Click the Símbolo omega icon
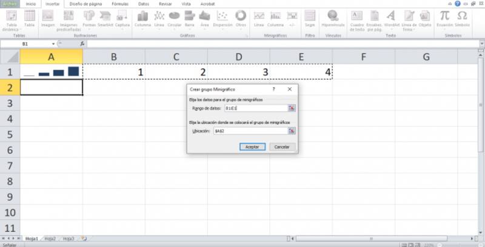This screenshot has width=485, height=247. (x=462, y=18)
